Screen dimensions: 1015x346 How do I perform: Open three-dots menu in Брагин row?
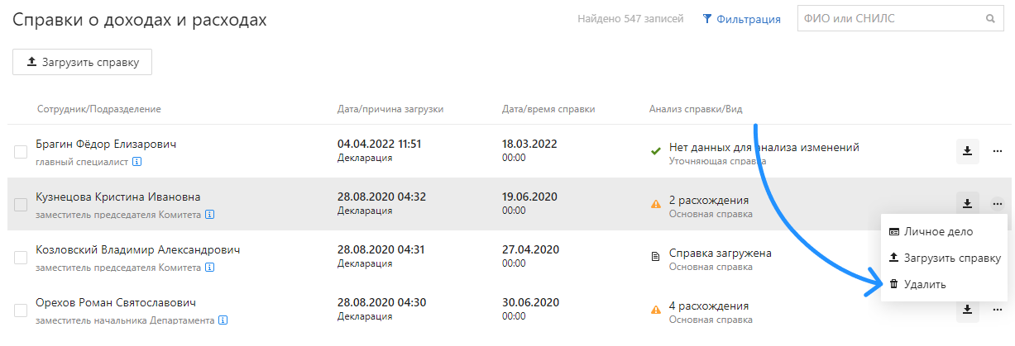998,151
